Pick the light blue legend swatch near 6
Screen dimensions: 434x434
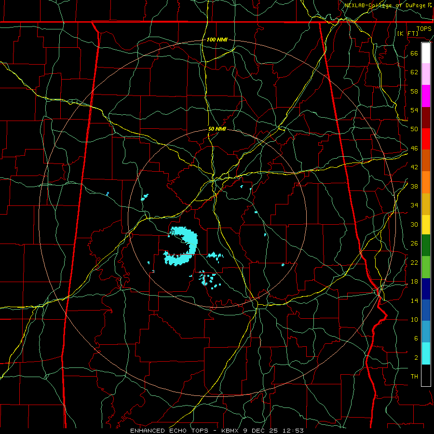[x=426, y=332]
